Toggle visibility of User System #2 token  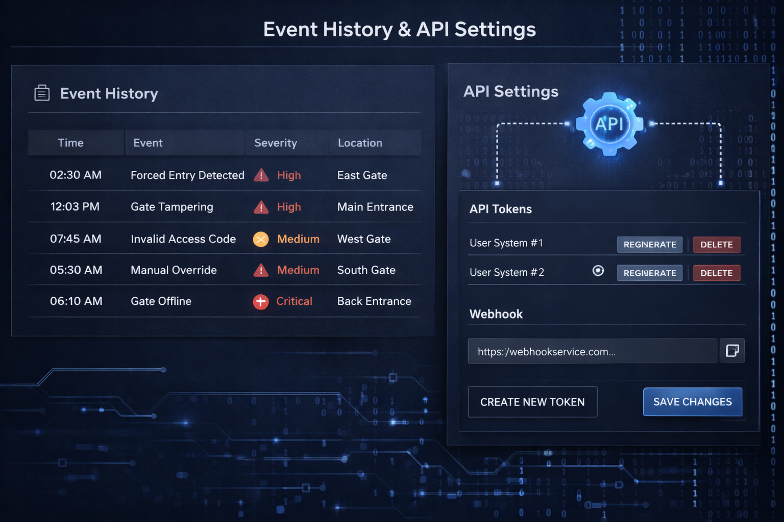[598, 271]
